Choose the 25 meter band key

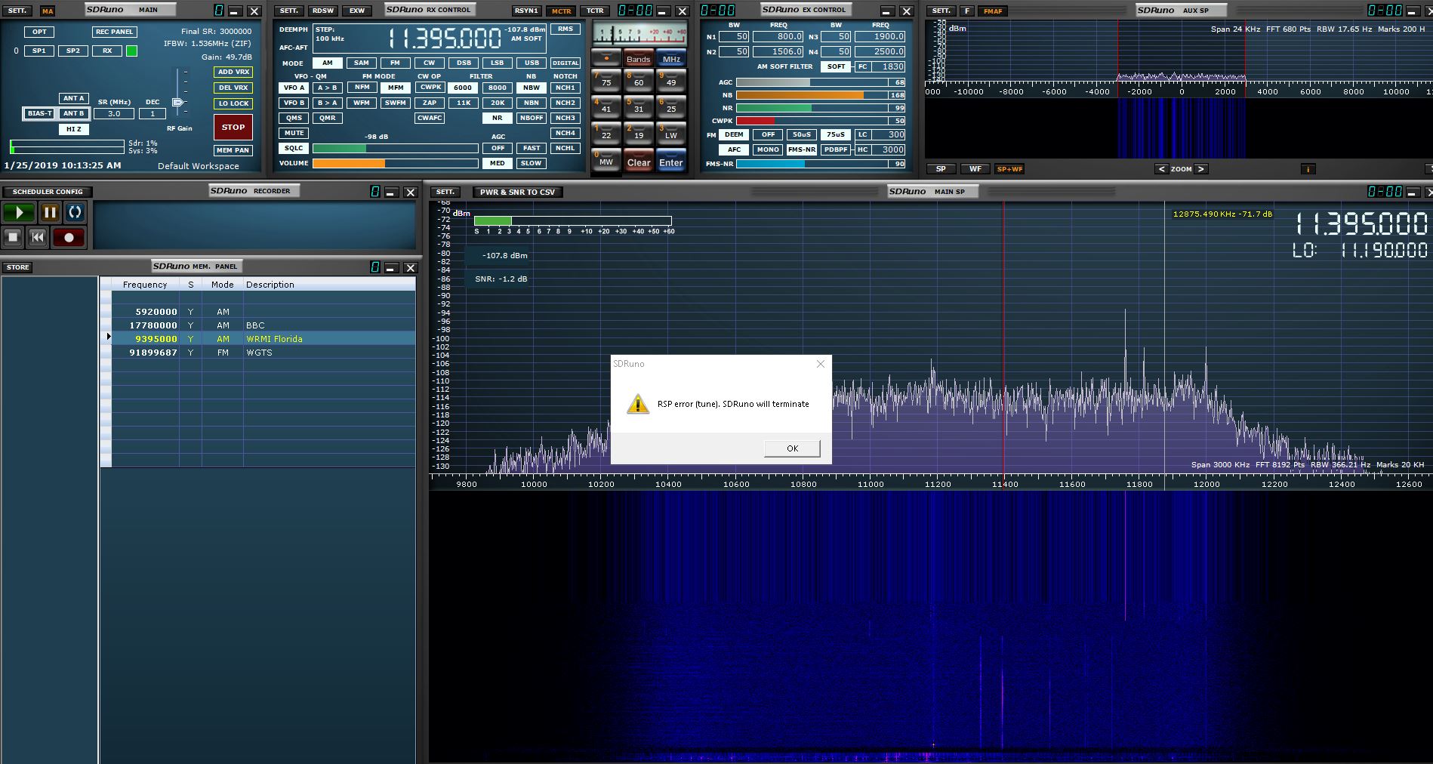(x=671, y=107)
